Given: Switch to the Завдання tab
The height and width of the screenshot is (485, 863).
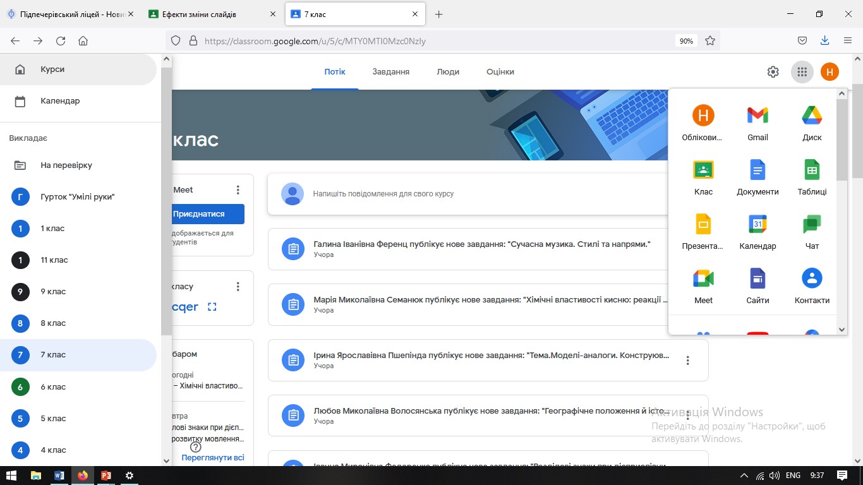Looking at the screenshot, I should [x=391, y=72].
